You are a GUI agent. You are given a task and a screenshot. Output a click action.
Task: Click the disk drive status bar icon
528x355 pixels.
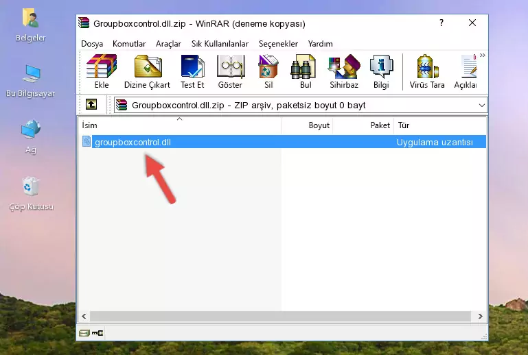pyautogui.click(x=84, y=333)
